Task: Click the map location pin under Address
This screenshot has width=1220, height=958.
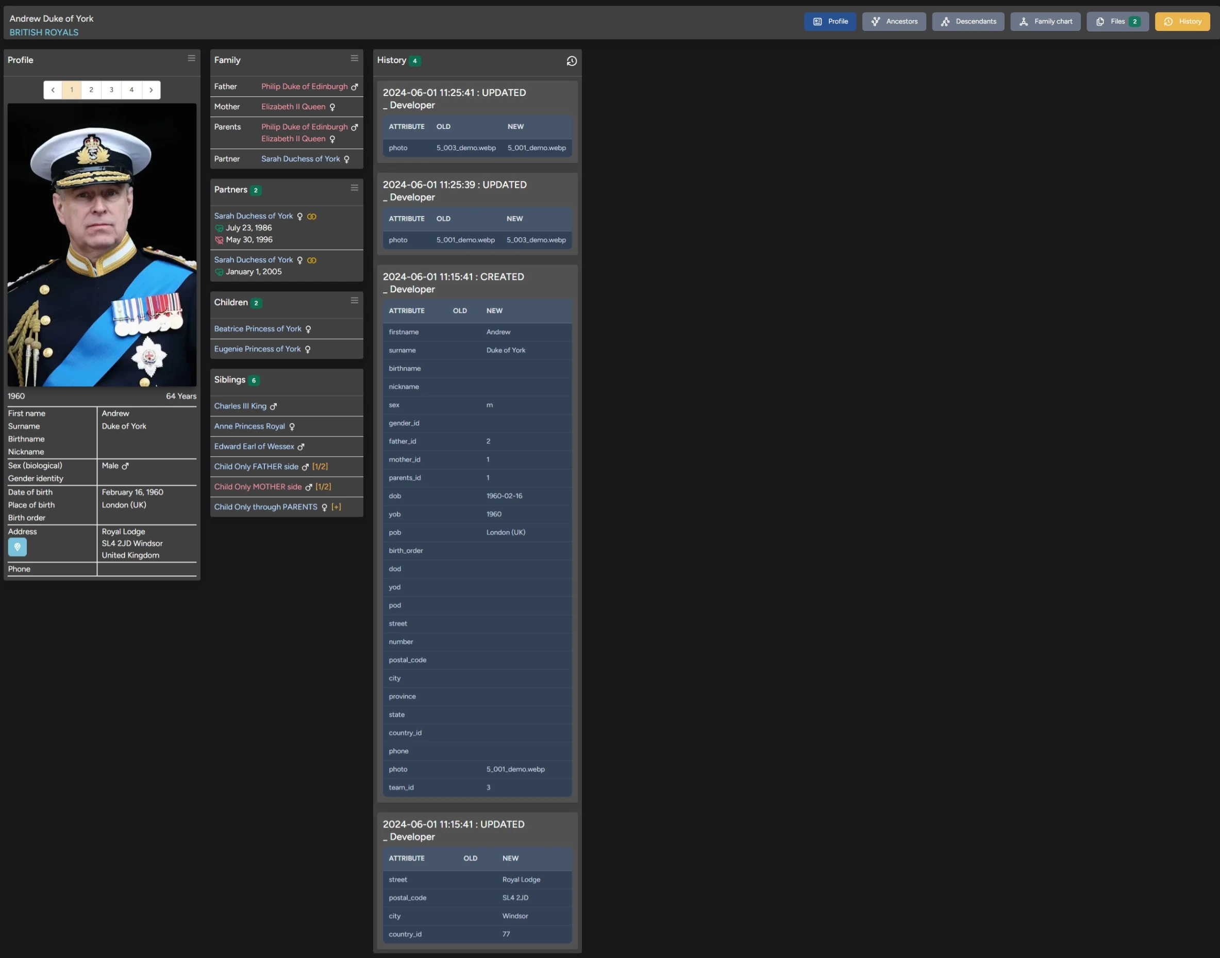Action: (18, 547)
